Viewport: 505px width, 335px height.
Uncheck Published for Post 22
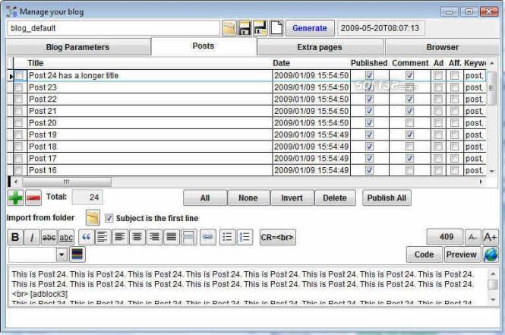(x=369, y=100)
